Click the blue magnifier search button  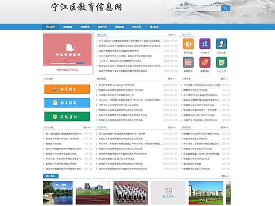coord(225,8)
